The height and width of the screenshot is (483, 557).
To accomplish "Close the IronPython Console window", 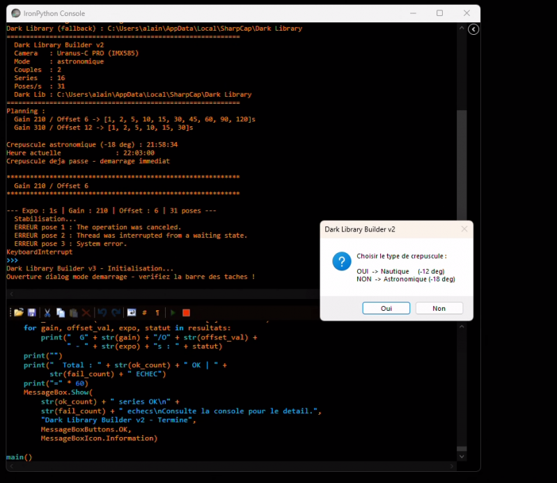I will pyautogui.click(x=466, y=13).
